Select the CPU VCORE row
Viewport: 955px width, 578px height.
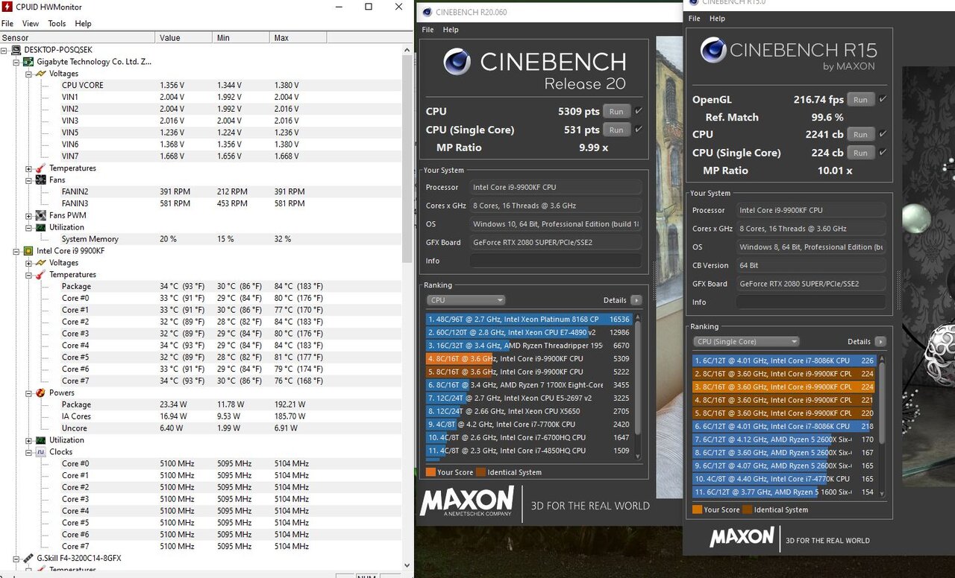point(201,85)
